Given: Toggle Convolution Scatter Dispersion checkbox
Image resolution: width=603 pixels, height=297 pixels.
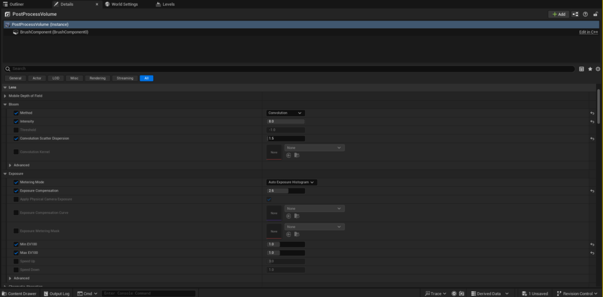Looking at the screenshot, I should [x=16, y=138].
